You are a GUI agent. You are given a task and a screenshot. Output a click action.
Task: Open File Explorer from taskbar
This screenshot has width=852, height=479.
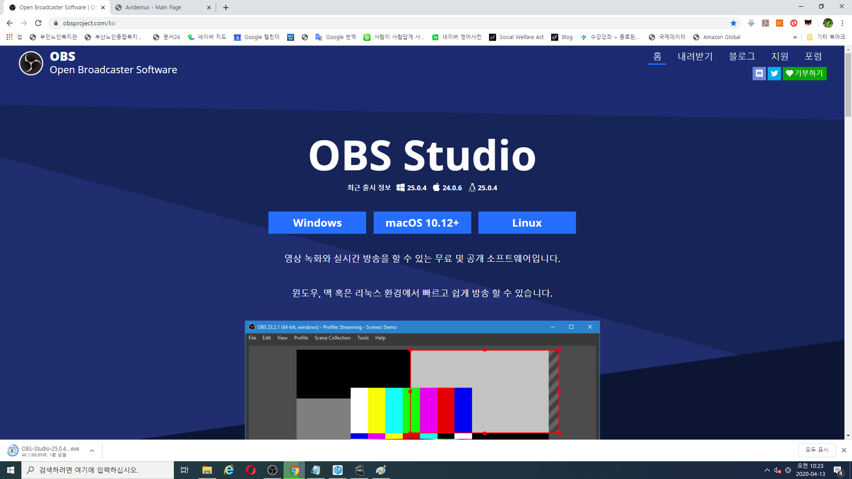pyautogui.click(x=207, y=470)
